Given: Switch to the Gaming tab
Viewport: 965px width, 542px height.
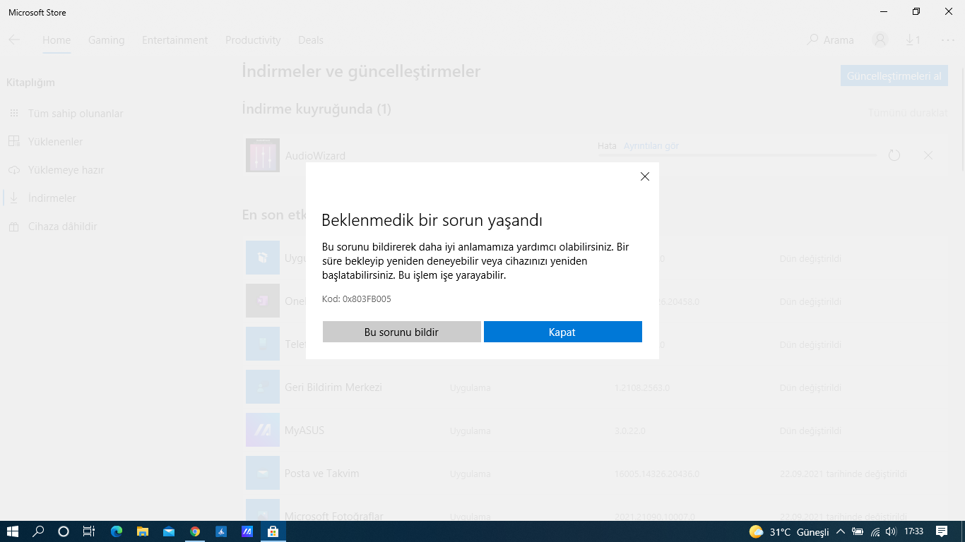Looking at the screenshot, I should coord(107,40).
